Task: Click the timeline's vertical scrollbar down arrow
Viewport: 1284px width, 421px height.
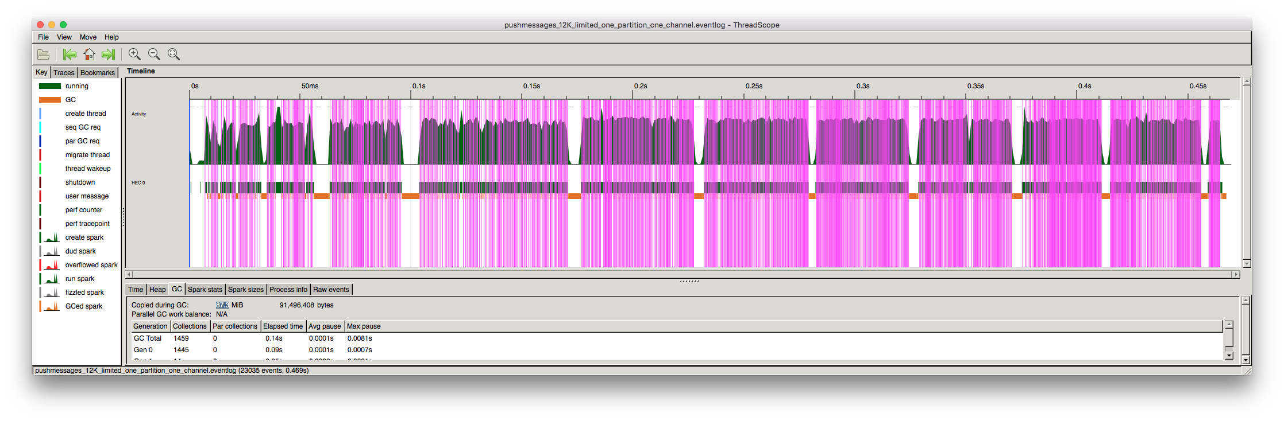Action: [x=1247, y=263]
